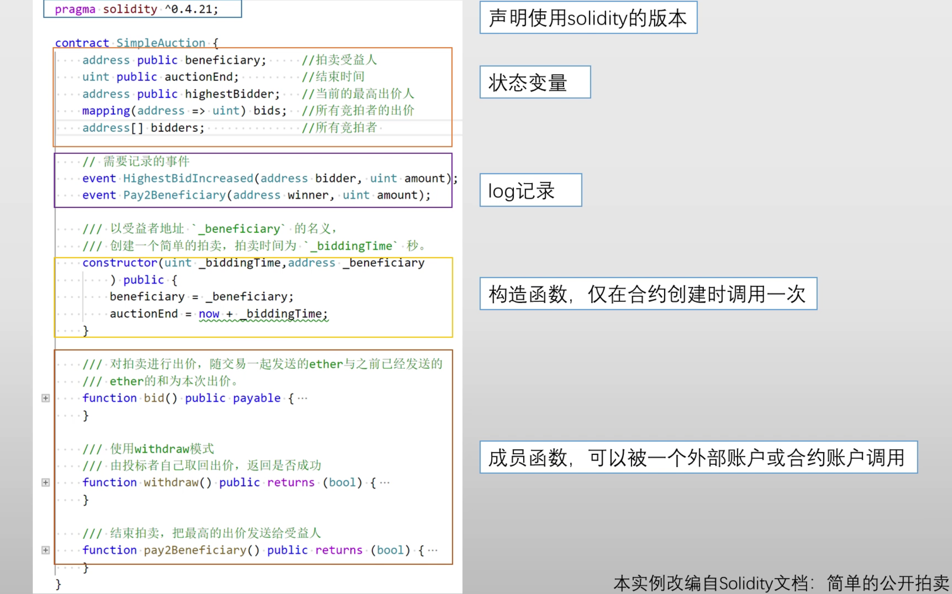This screenshot has height=594, width=952.
Task: Click the ellipsis after pay2Beneficiary() brace
Action: pos(433,550)
